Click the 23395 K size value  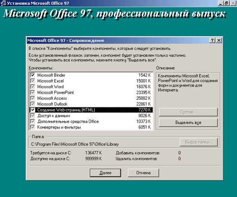[x=143, y=92]
